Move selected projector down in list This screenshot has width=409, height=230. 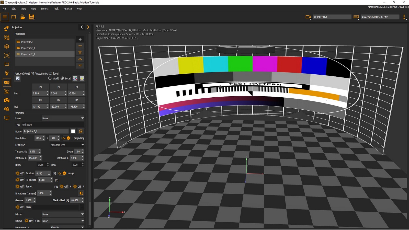click(x=80, y=66)
